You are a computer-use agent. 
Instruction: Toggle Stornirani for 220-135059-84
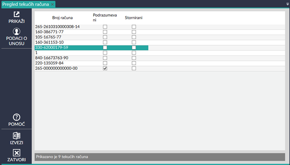click(x=134, y=63)
